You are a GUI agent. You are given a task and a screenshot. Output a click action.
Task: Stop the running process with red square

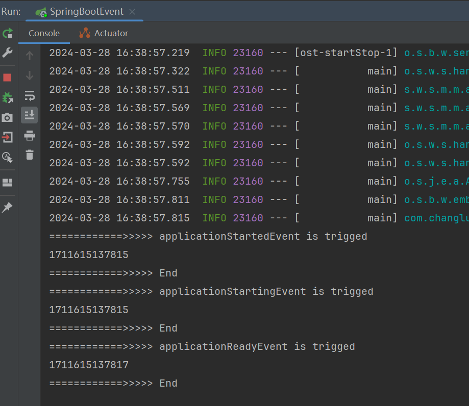tap(7, 78)
